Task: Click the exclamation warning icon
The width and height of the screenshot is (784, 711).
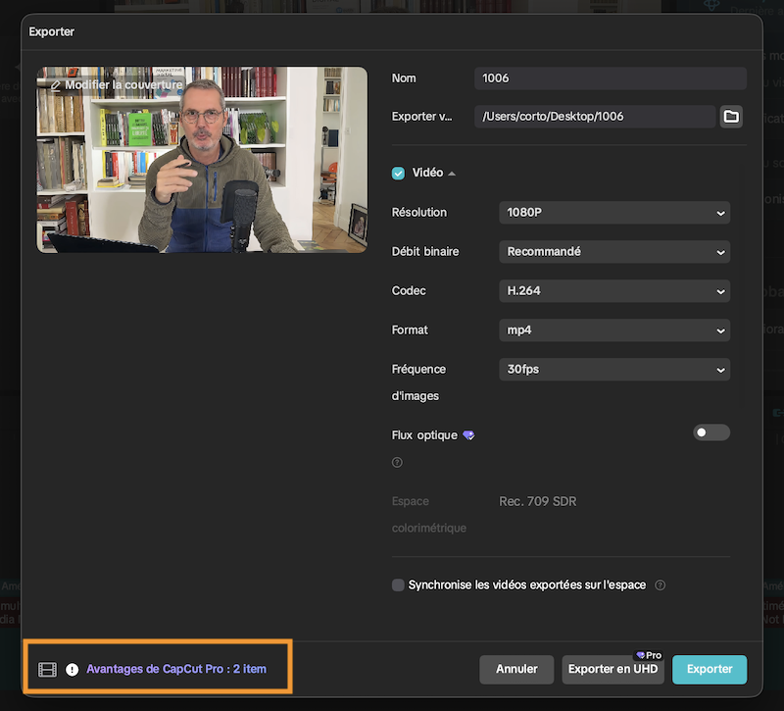Action: tap(73, 670)
